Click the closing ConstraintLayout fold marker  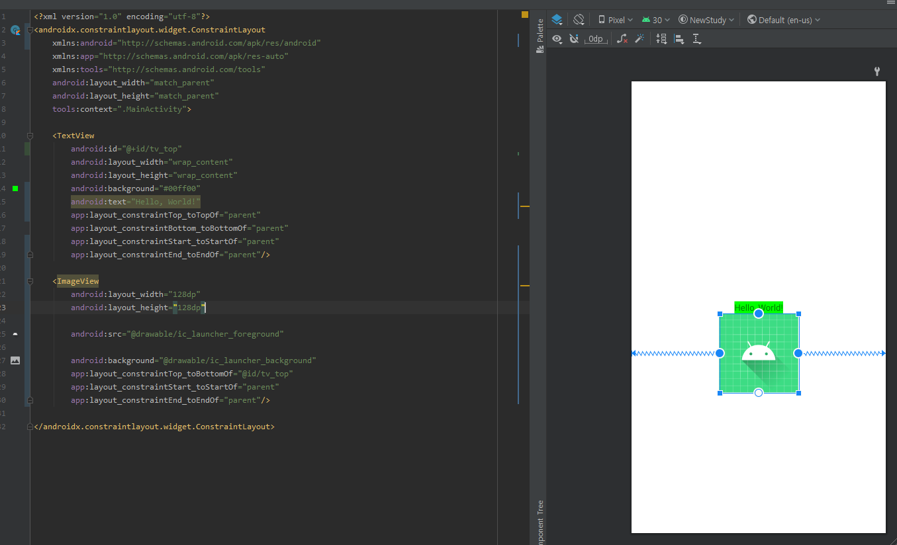pyautogui.click(x=30, y=427)
